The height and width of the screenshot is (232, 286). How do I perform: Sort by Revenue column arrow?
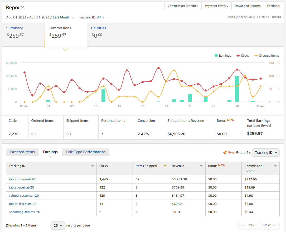pyautogui.click(x=201, y=166)
